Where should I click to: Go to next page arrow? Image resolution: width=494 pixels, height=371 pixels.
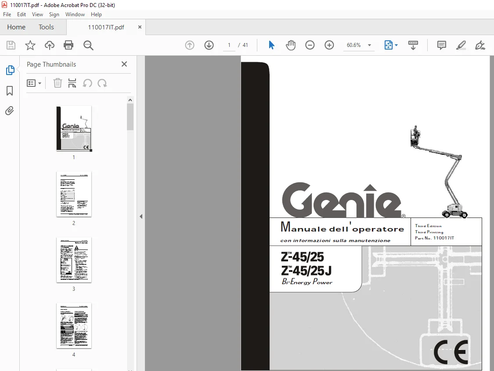tap(209, 45)
